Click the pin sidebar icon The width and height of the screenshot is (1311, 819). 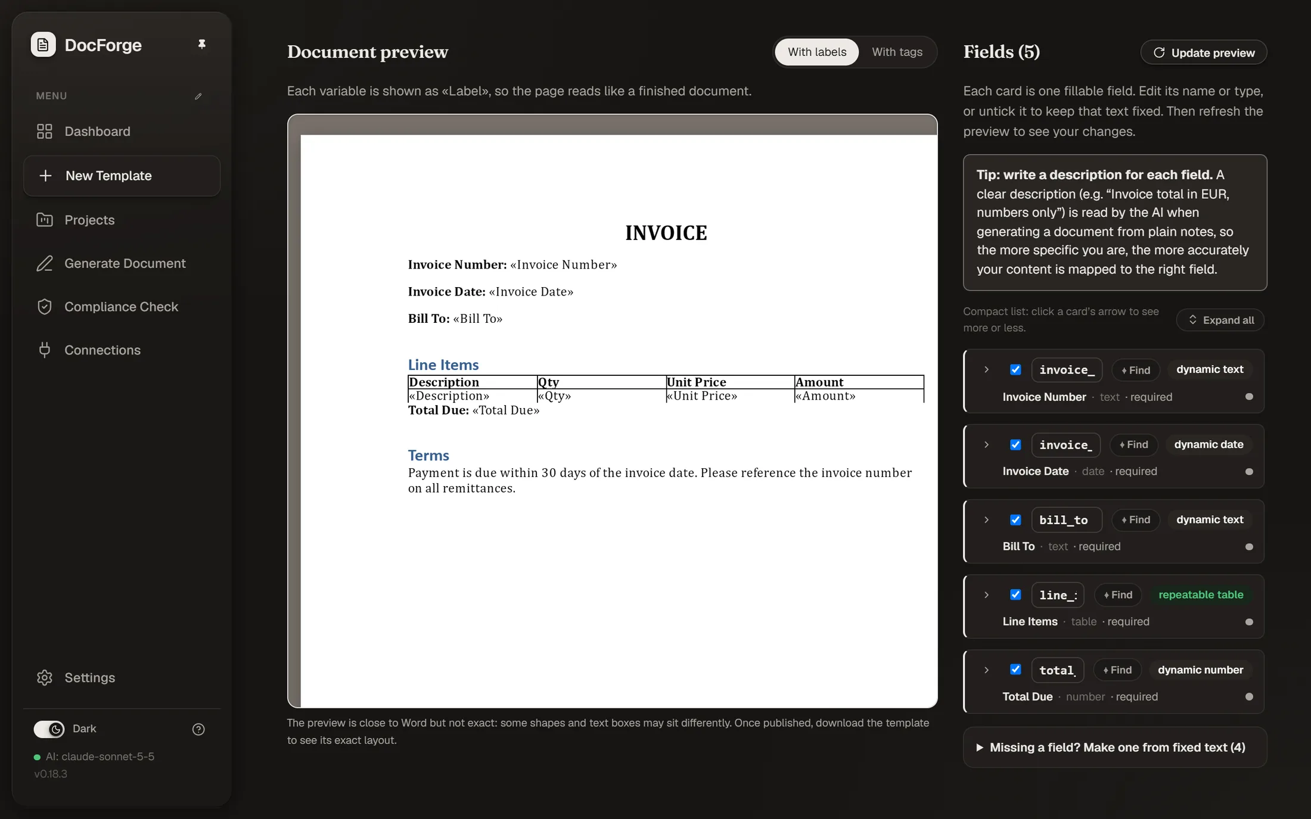click(x=202, y=44)
